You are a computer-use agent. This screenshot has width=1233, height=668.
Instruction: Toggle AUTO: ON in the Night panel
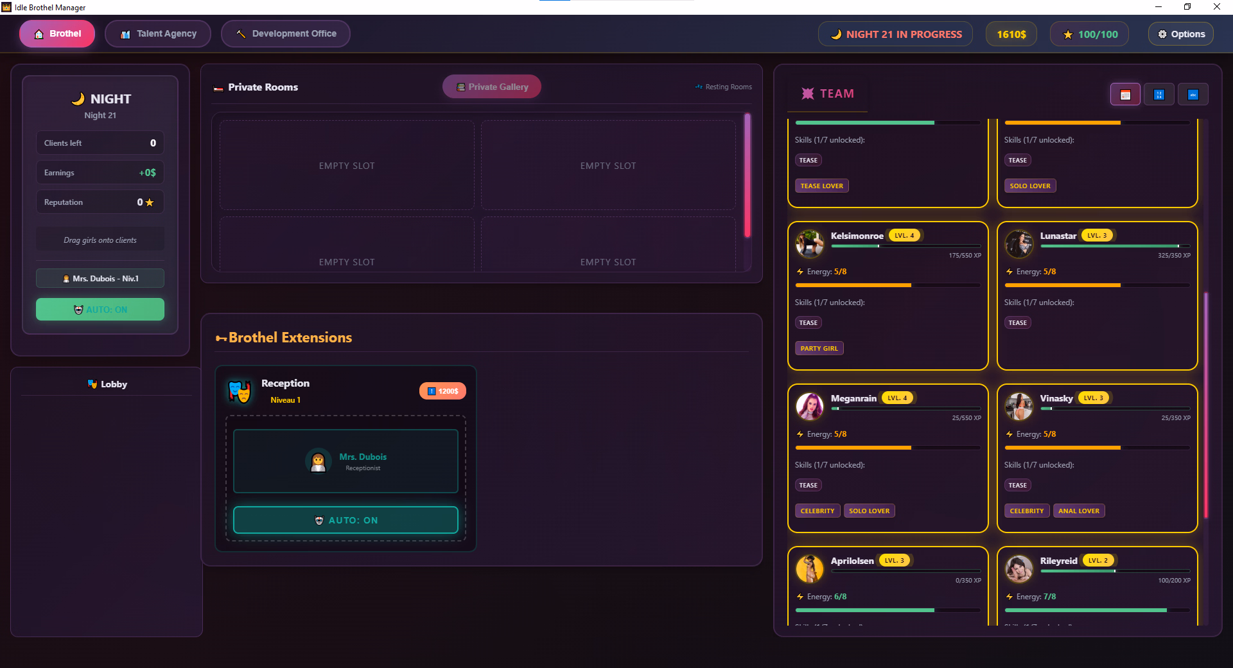point(100,310)
